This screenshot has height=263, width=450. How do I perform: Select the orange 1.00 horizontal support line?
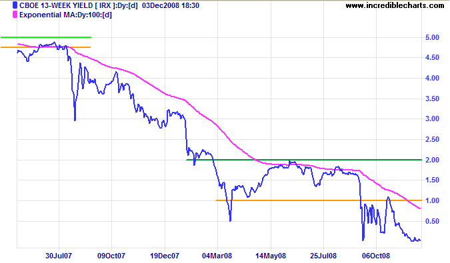coord(319,200)
